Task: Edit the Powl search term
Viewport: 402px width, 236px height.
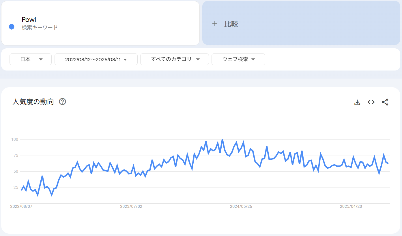Action: tap(100, 23)
